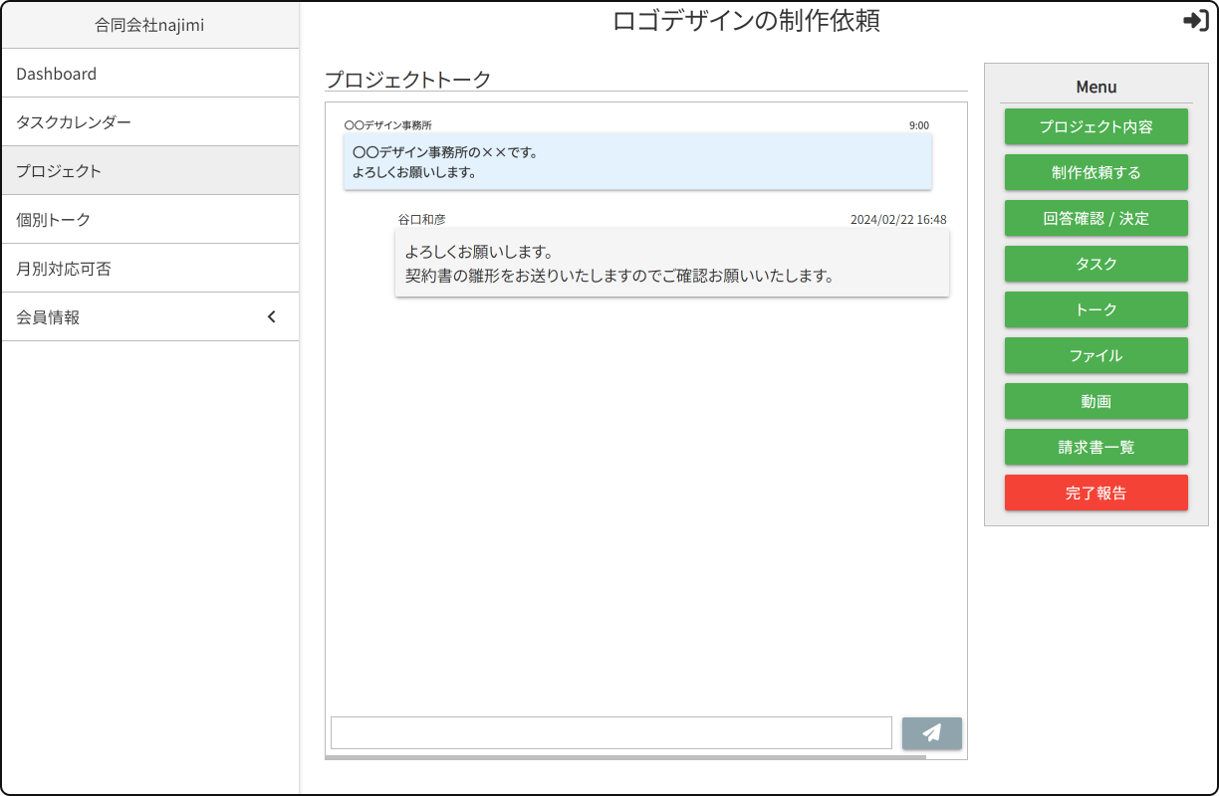Click the 合同会社najimi header in sidebar
This screenshot has height=796, width=1219.
point(149,26)
